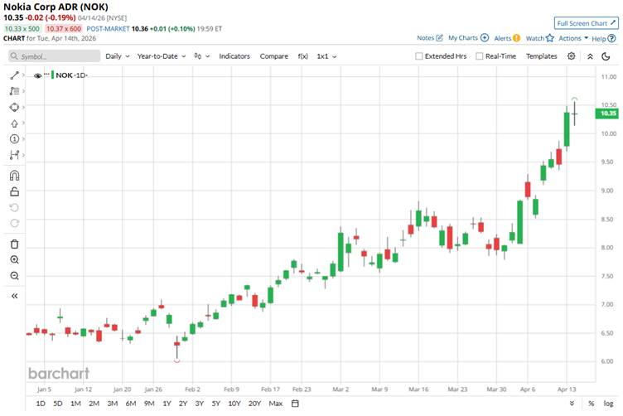Activate the magnet snap tool
The height and width of the screenshot is (416, 623).
(14, 176)
